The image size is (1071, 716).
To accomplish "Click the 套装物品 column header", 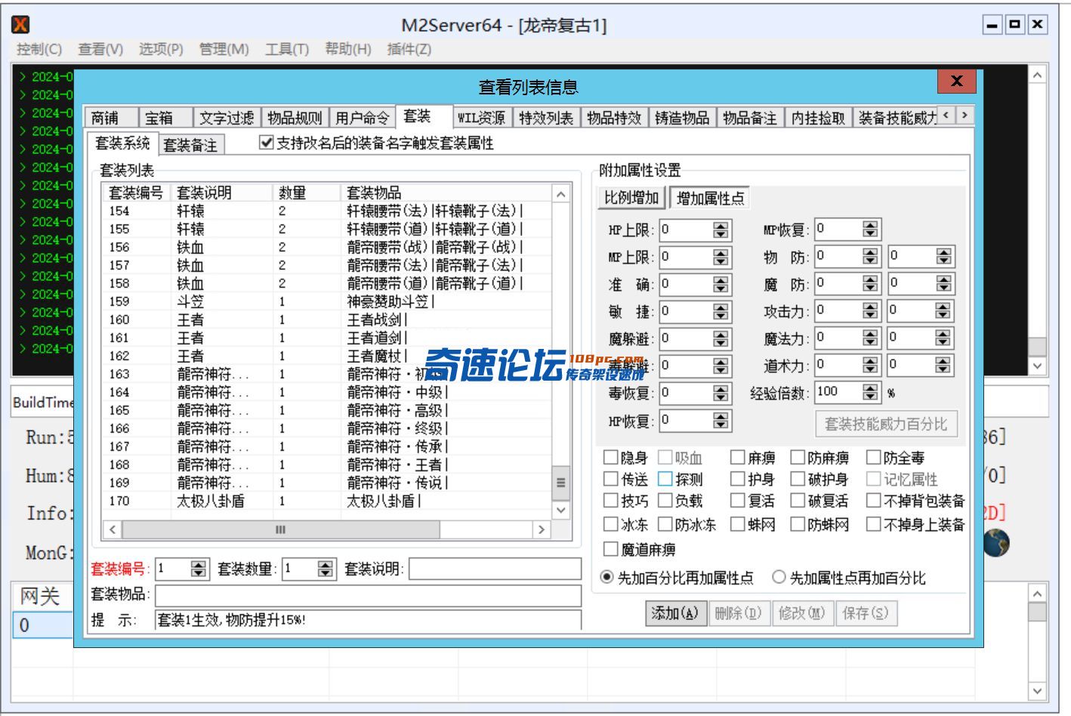I will click(446, 193).
